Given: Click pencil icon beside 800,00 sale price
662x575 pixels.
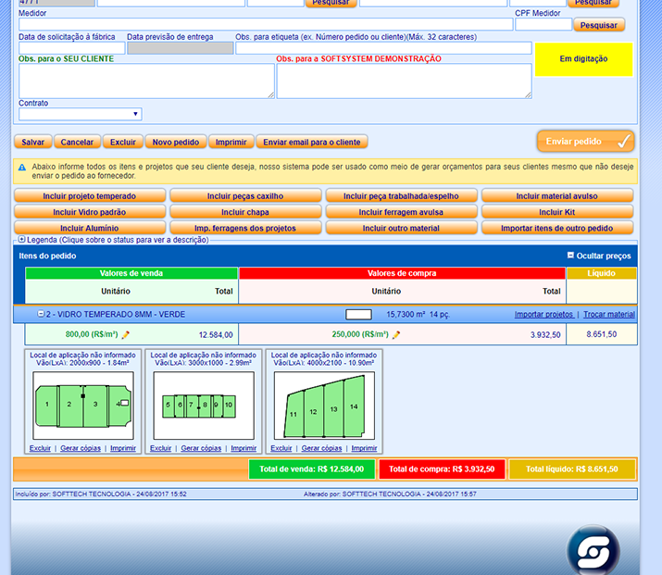Looking at the screenshot, I should pos(126,335).
